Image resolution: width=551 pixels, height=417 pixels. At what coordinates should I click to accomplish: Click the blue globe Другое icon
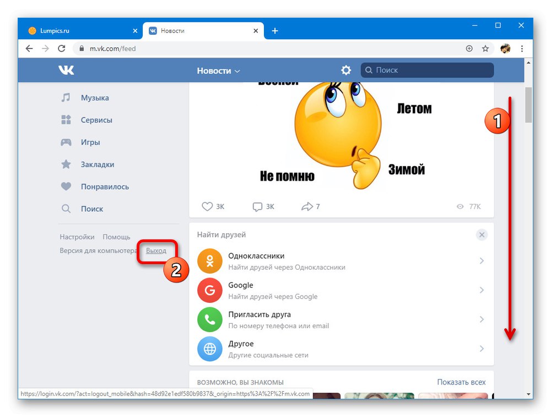(210, 349)
